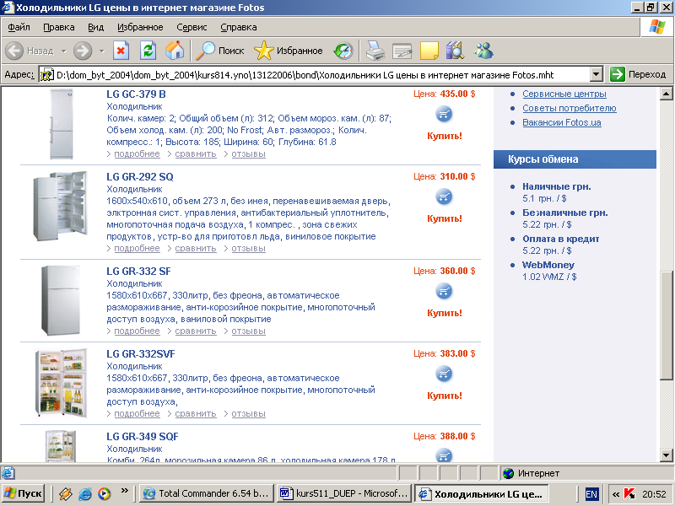Viewport: 675px width, 506px height.
Task: Open the Forward button history dropdown
Action: (x=101, y=51)
